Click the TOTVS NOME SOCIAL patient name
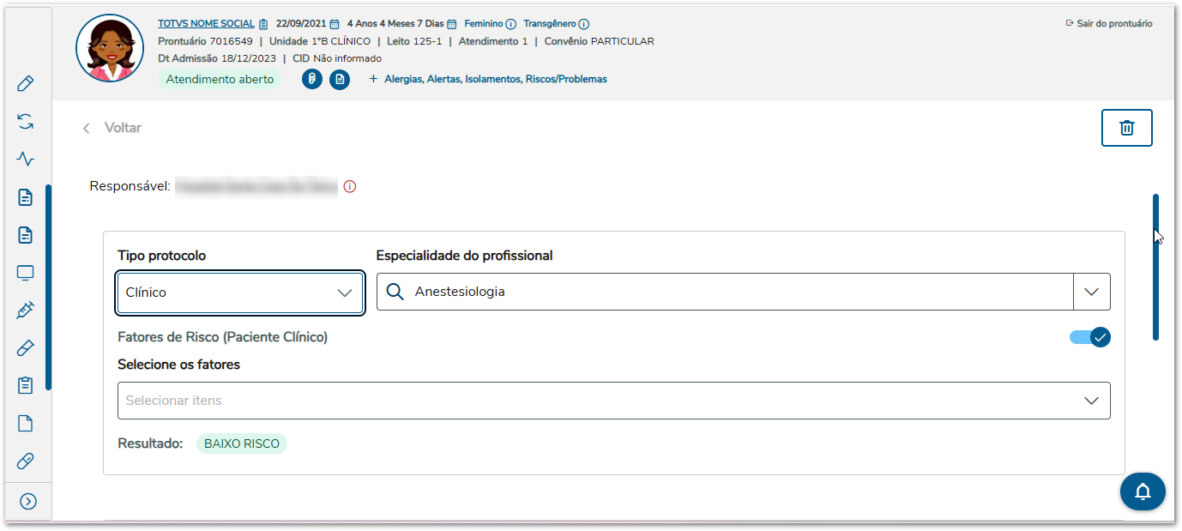Viewport: 1182px width, 531px height. click(206, 24)
